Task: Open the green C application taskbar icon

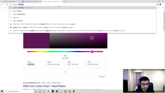Action: point(65,91)
